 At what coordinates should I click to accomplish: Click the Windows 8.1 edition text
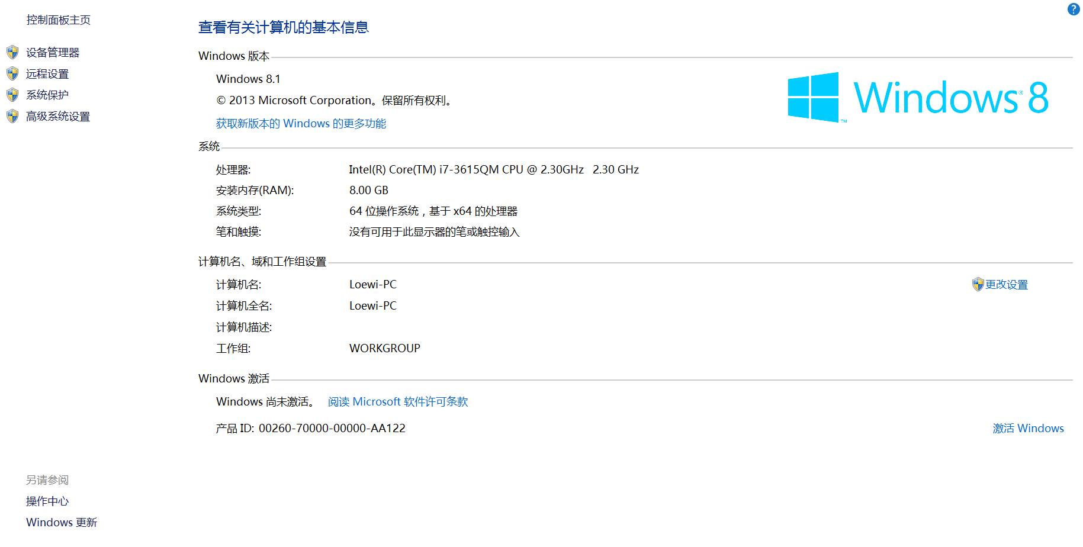[x=248, y=79]
